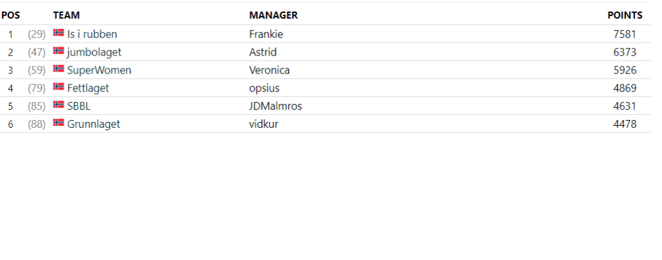Open the SuperWomen team link
This screenshot has width=662, height=260.
point(99,70)
